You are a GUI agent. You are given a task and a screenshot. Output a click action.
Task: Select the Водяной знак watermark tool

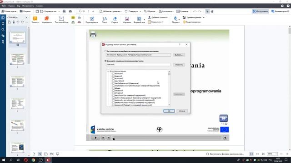[x=139, y=20]
